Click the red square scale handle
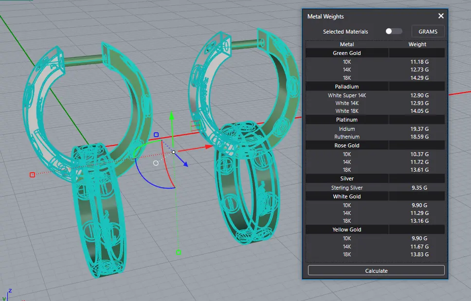 coord(32,175)
